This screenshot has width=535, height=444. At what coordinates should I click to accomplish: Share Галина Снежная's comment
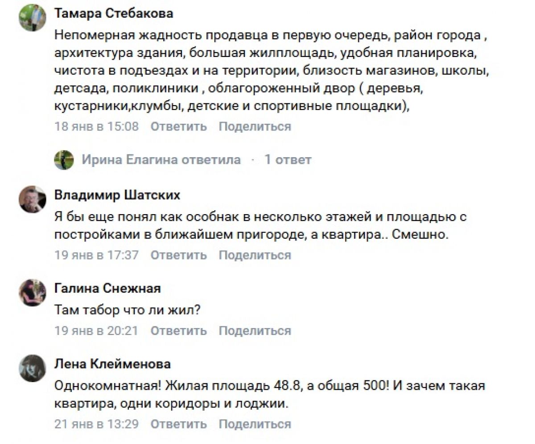pos(255,331)
